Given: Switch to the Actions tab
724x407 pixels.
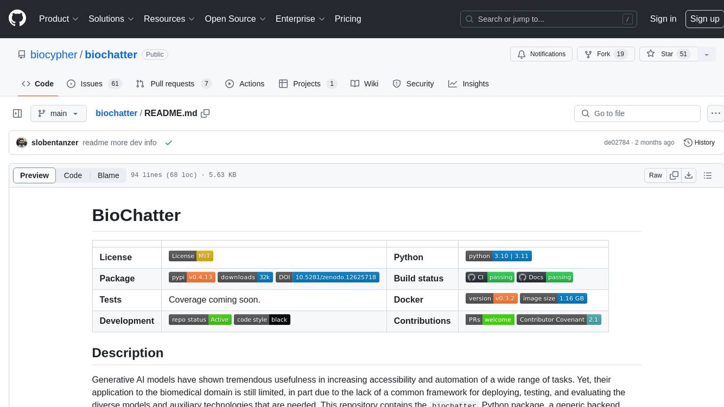Looking at the screenshot, I should point(245,84).
